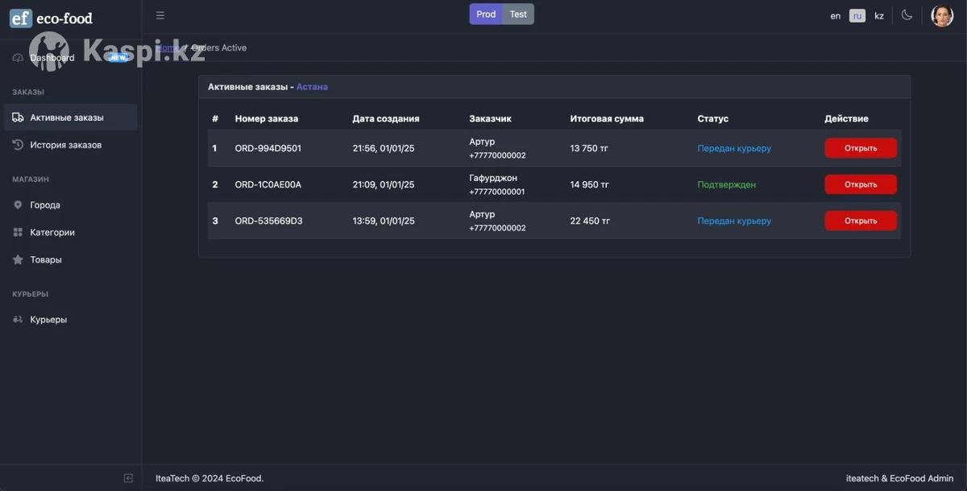This screenshot has height=491, width=967.
Task: Click the grid icon for Категории
Action: coord(18,233)
